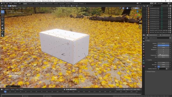The height and width of the screenshot is (97, 172).
Task: Play the animation in reverse
Action: [70, 89]
